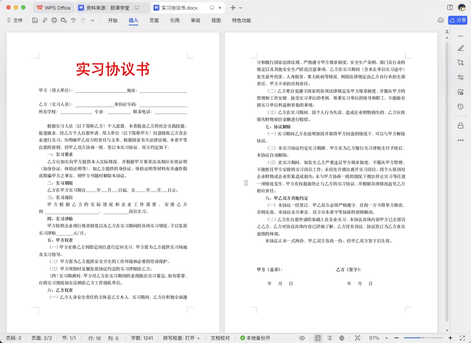This screenshot has width=471, height=343.
Task: Open the history clock icon in sidebar
Action: pos(461,107)
